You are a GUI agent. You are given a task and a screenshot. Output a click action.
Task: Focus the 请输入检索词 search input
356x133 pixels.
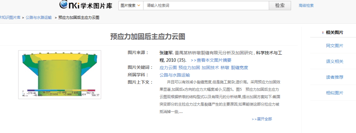206,6
